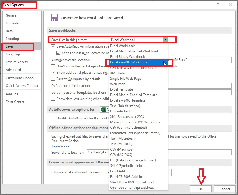Click the Default local file location field
Viewport: 238px width, 195px height.
tap(200, 85)
